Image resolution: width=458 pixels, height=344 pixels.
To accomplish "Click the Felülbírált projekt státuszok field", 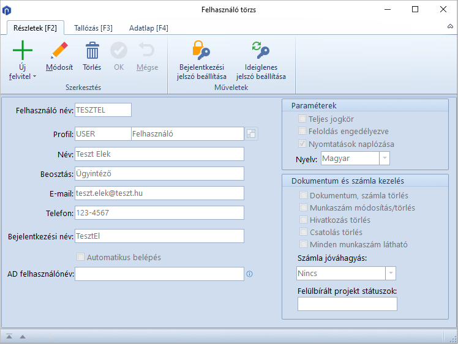I will pos(347,304).
